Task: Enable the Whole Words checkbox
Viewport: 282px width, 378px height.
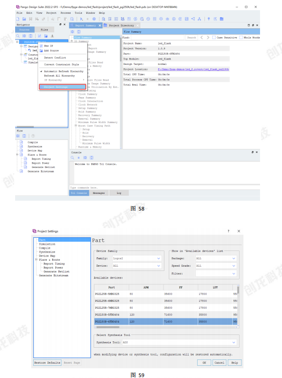Action: pyautogui.click(x=241, y=38)
